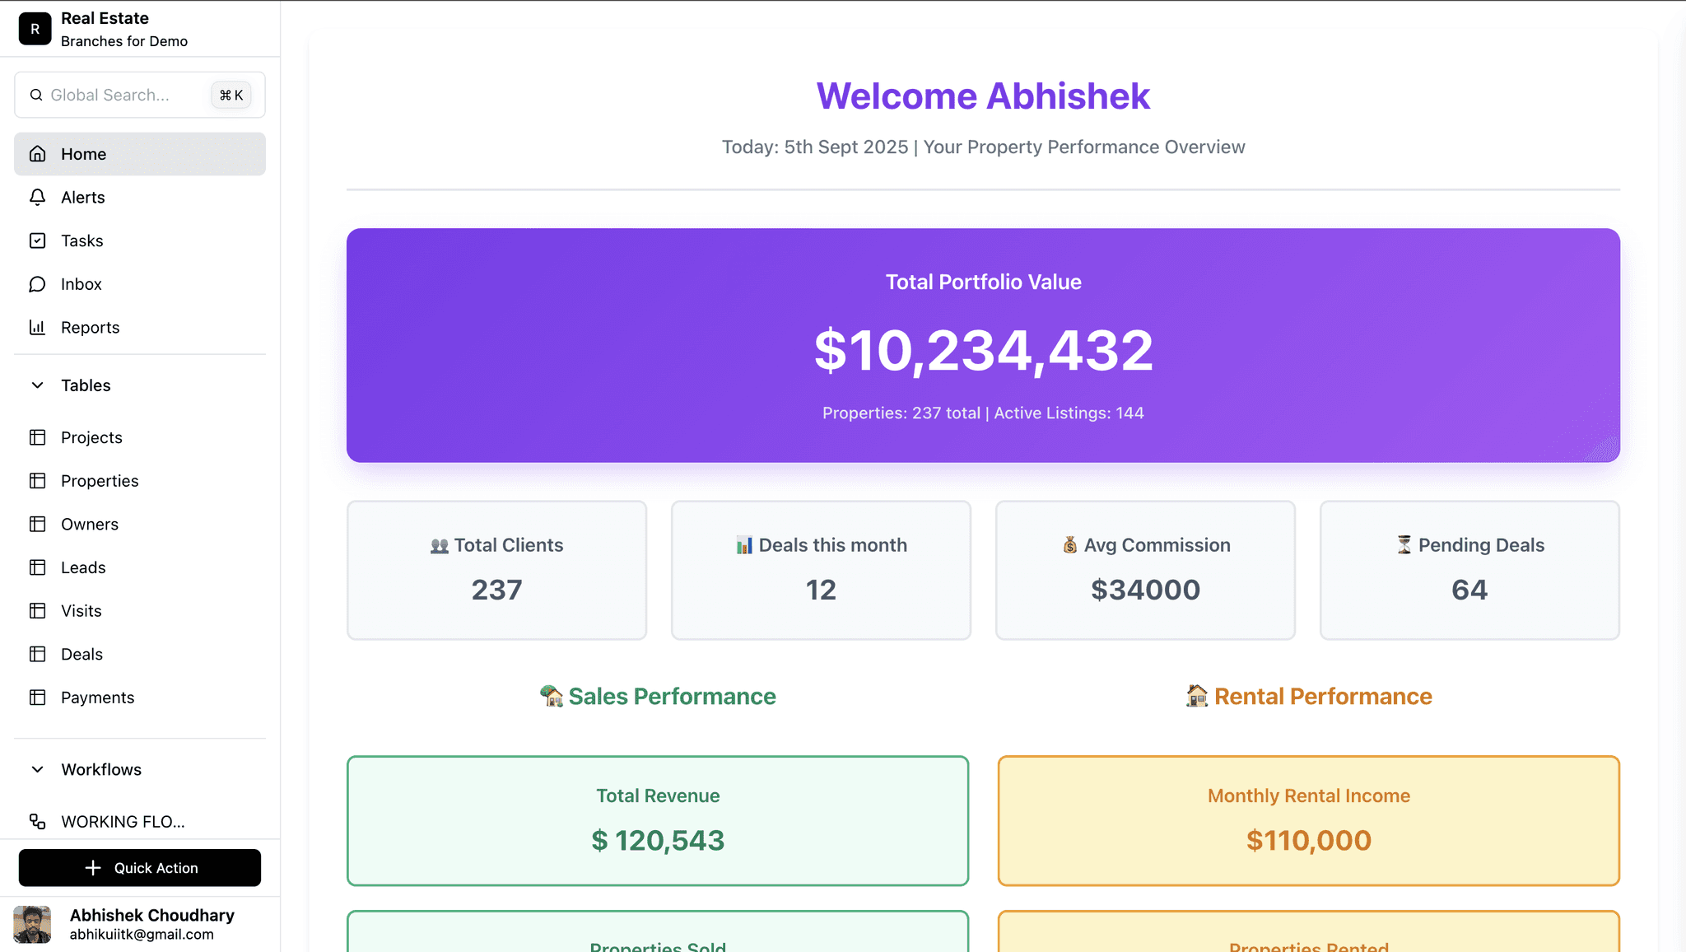This screenshot has height=952, width=1686.
Task: Select the Alerts bell icon
Action: pyautogui.click(x=37, y=198)
